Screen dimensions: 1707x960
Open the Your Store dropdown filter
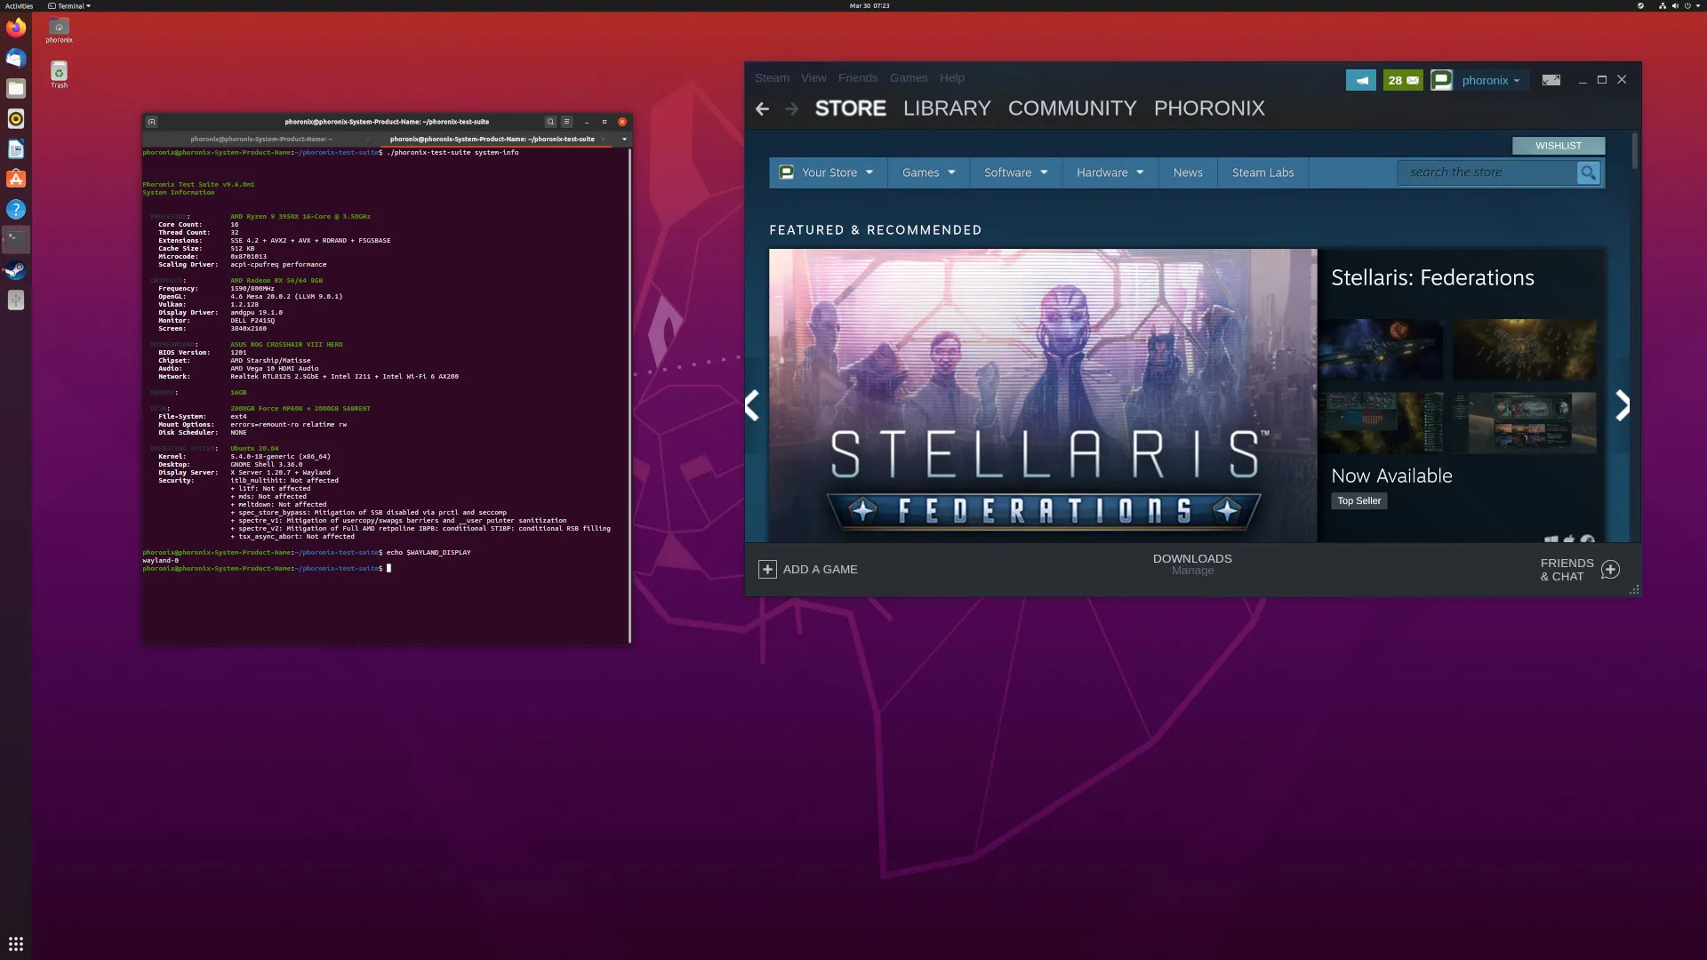[825, 172]
